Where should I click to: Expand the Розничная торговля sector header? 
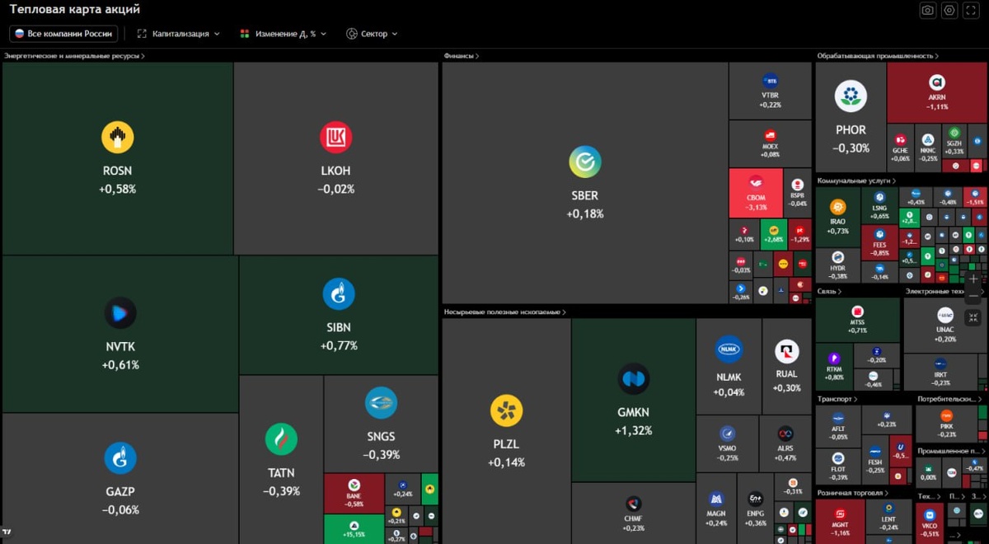(x=852, y=493)
